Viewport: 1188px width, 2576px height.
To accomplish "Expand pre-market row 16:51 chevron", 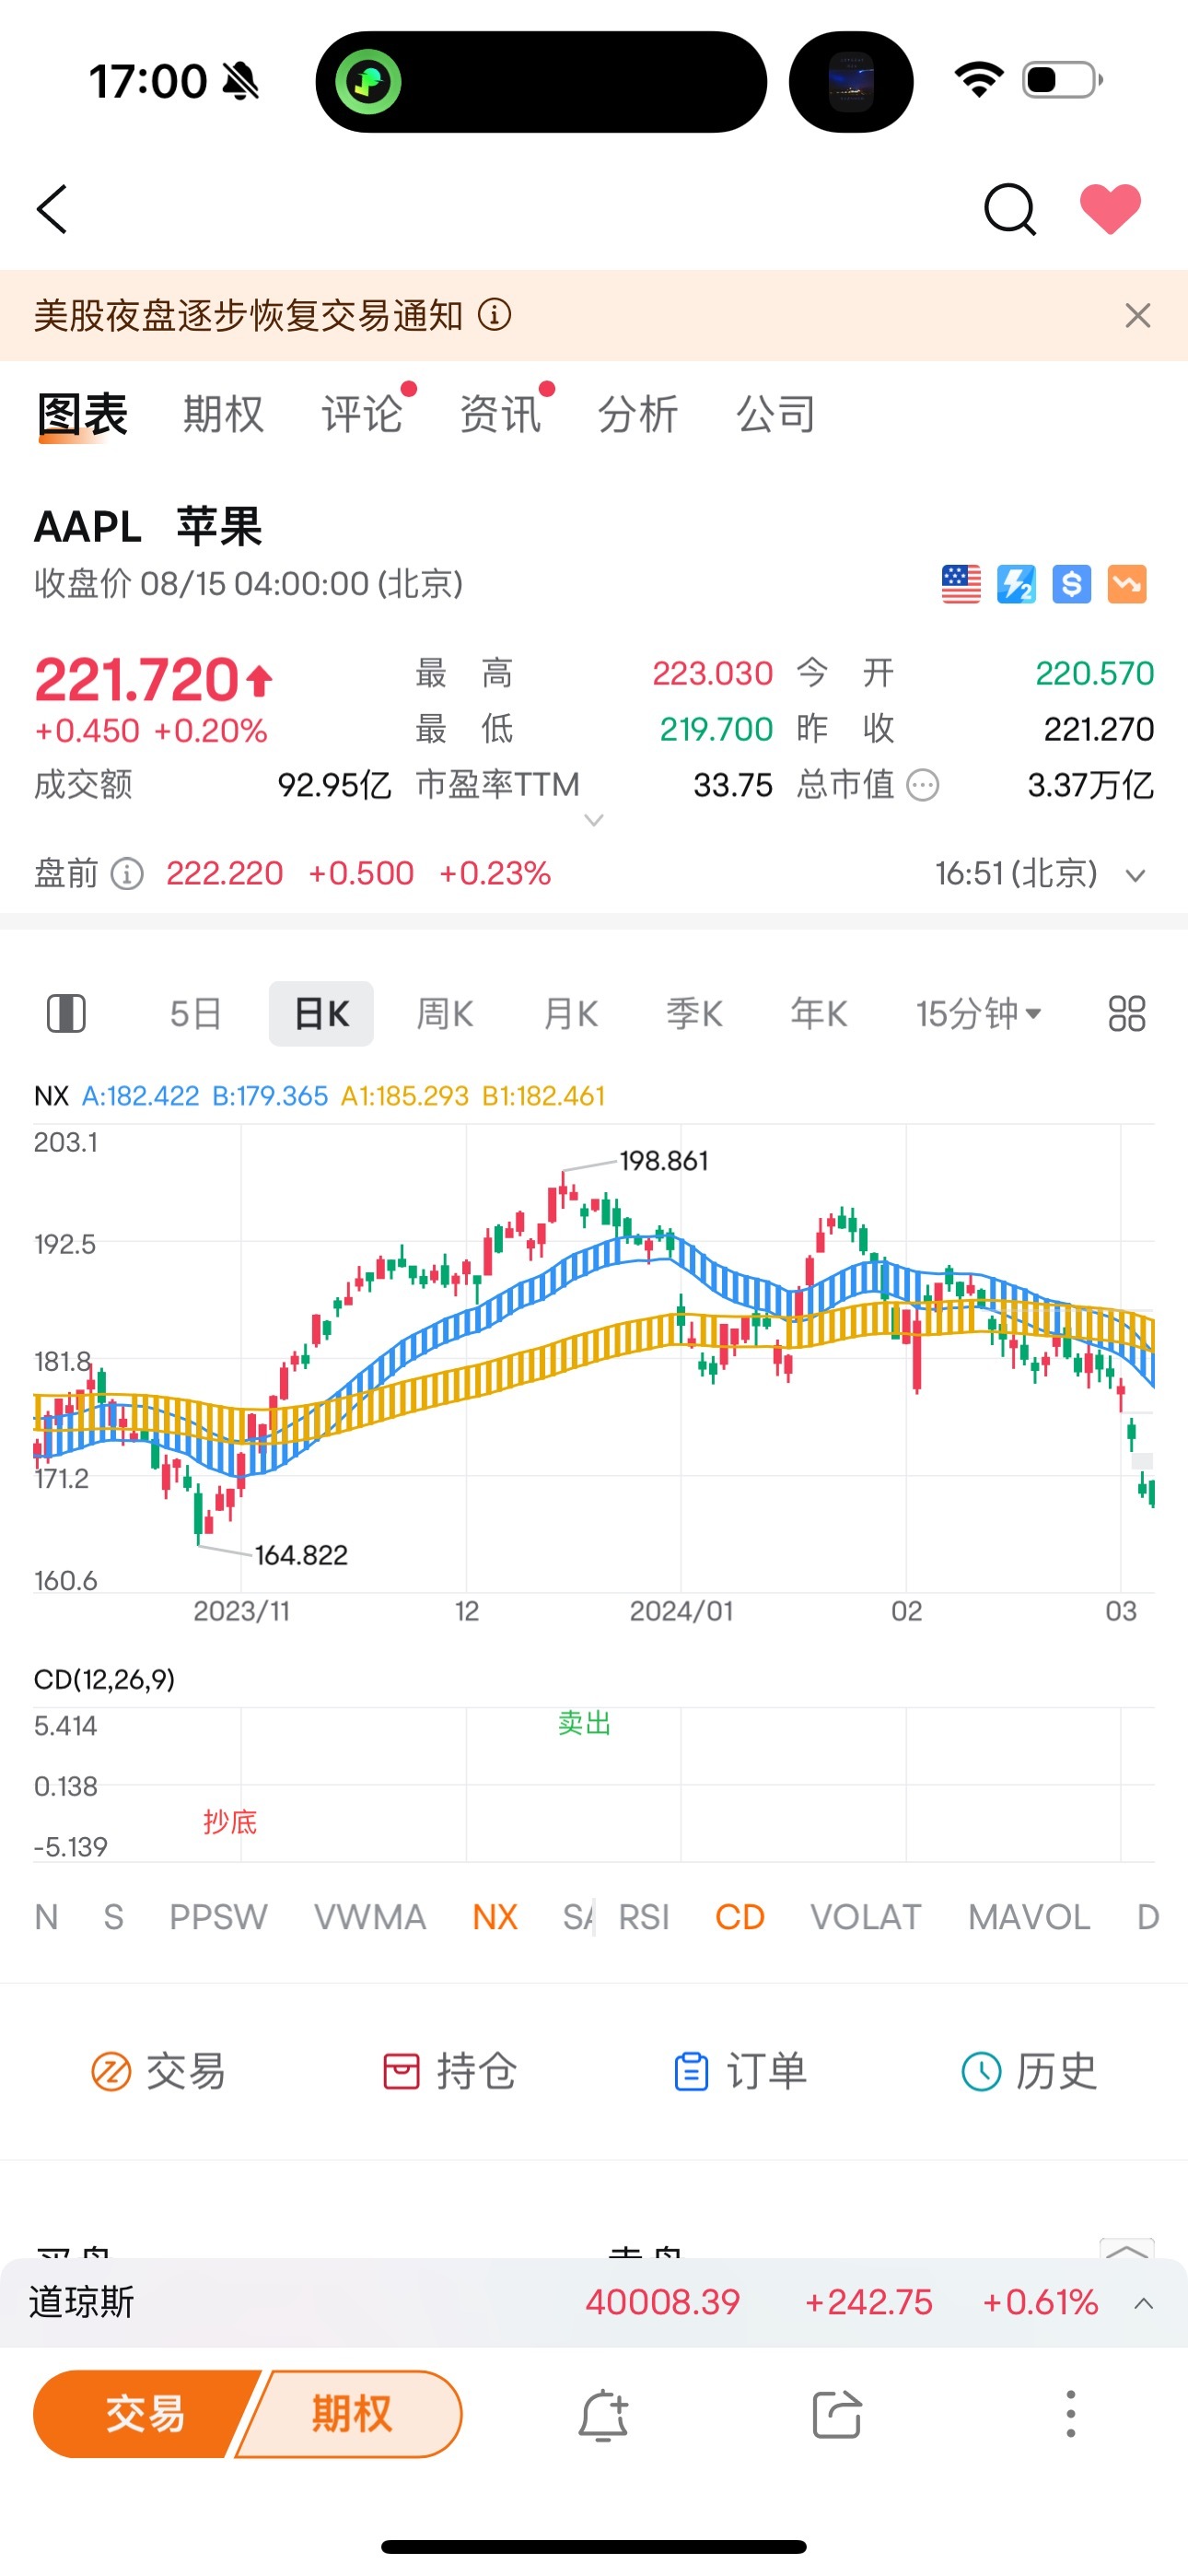I will (1135, 876).
